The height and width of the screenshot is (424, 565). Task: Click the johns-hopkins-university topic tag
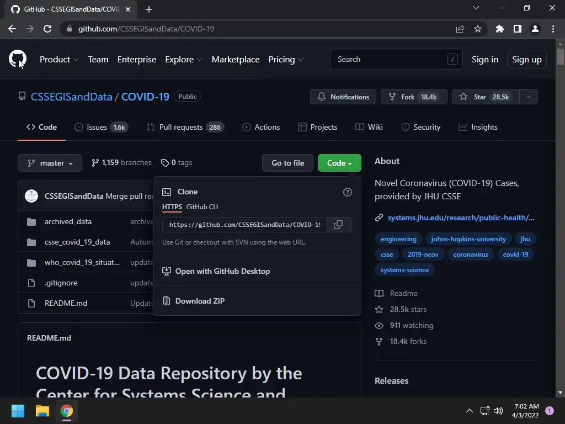click(x=468, y=239)
